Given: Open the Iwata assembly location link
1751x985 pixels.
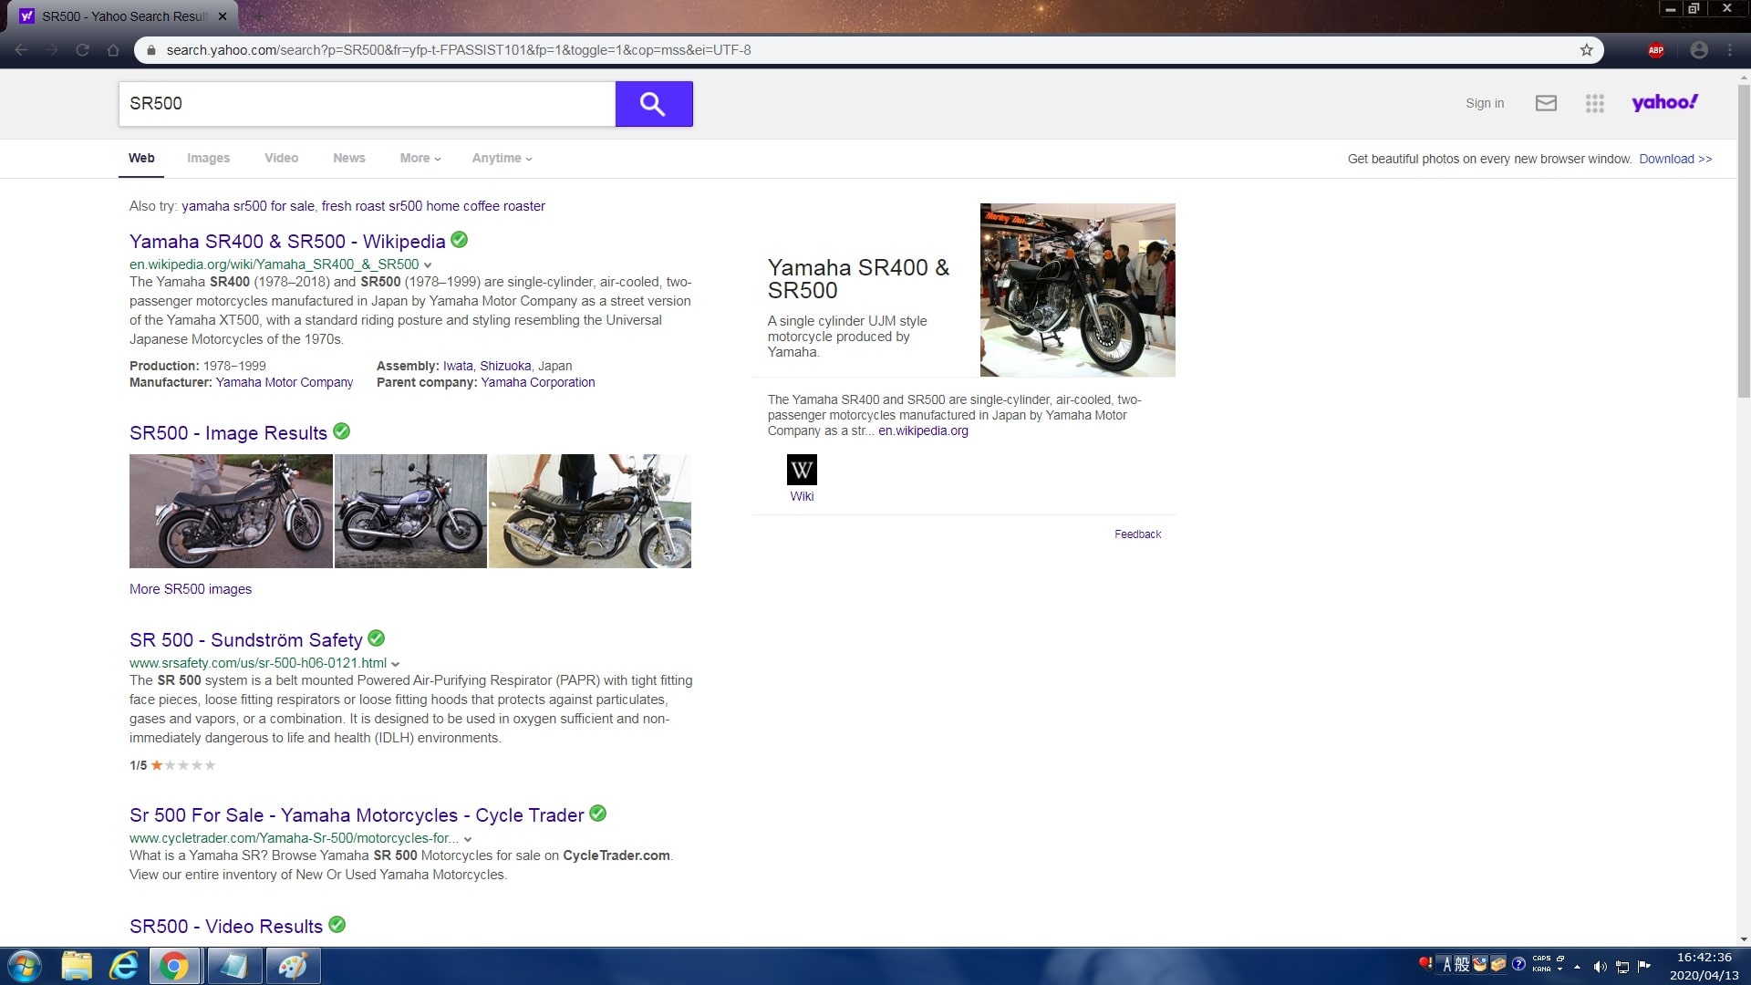Looking at the screenshot, I should pos(458,366).
